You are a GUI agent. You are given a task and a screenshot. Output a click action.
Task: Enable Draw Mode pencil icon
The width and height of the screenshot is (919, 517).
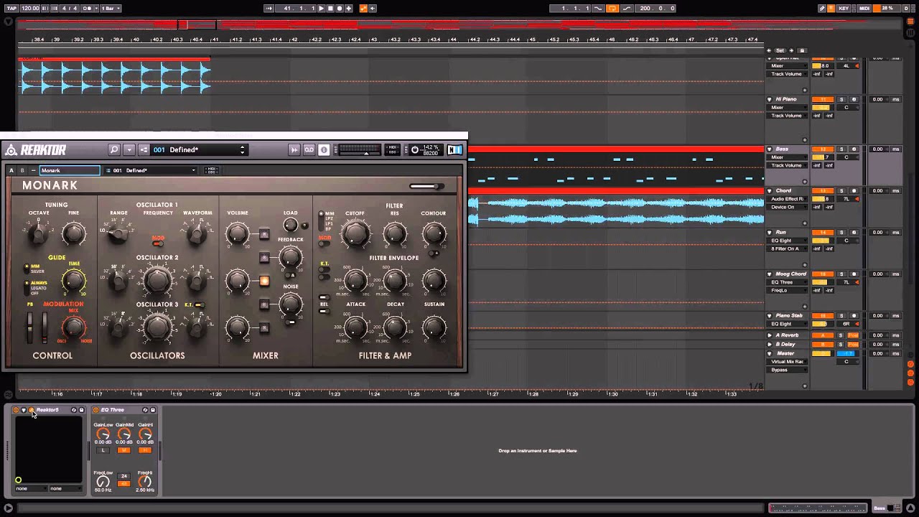click(x=823, y=9)
